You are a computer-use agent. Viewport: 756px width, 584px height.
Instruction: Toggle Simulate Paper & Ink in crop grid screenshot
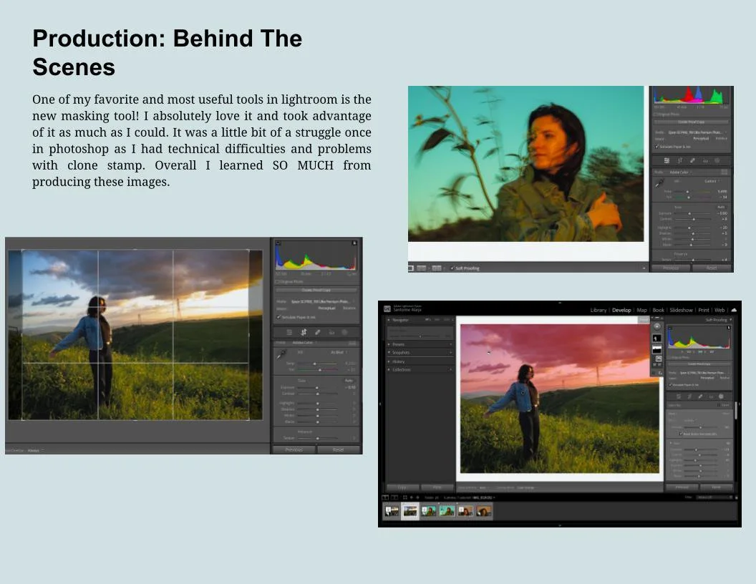(x=278, y=317)
